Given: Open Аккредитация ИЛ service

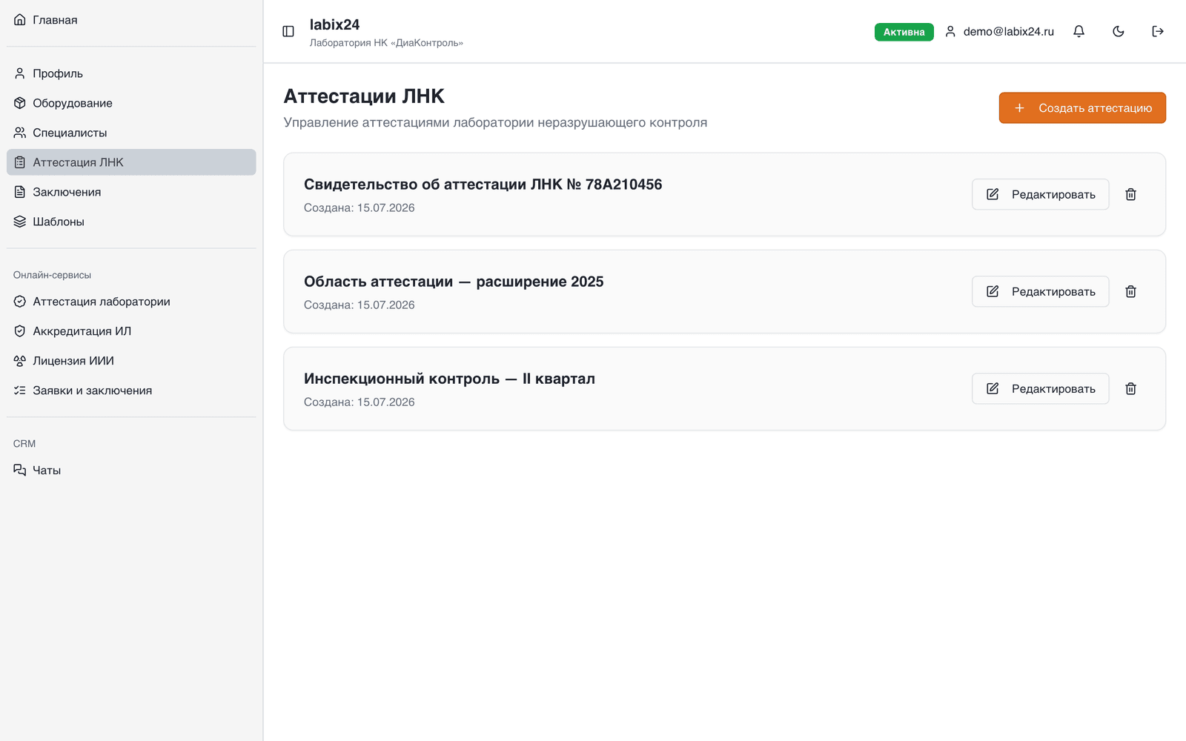Looking at the screenshot, I should pos(131,331).
